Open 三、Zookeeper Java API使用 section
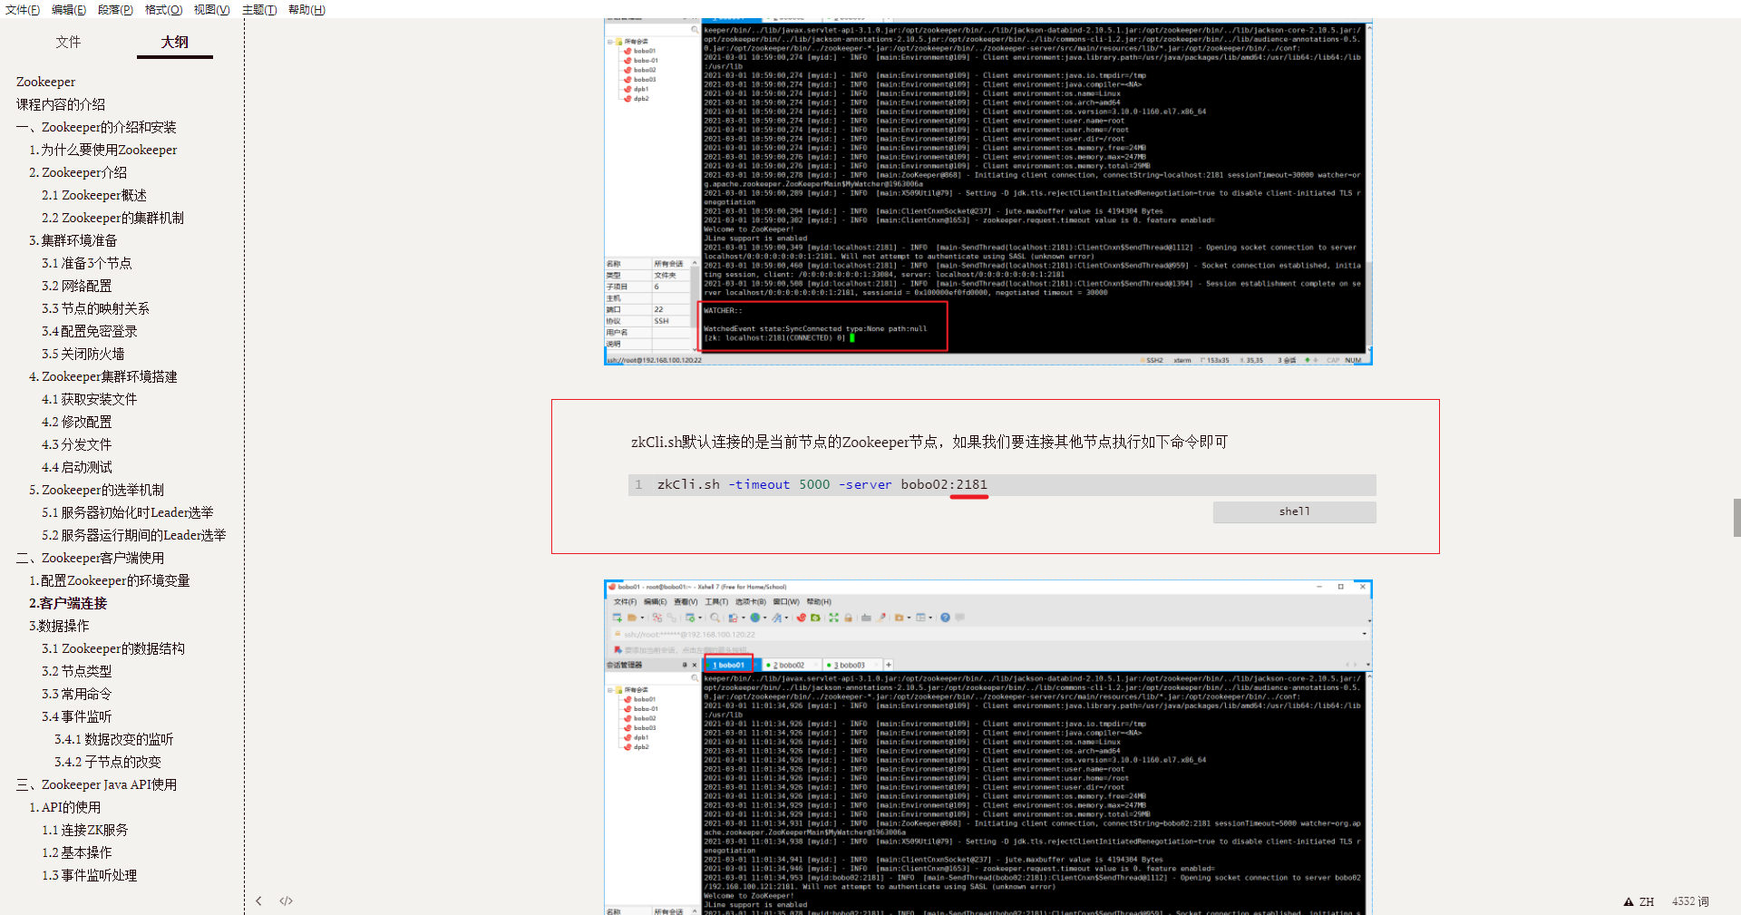The image size is (1741, 915). 97,784
